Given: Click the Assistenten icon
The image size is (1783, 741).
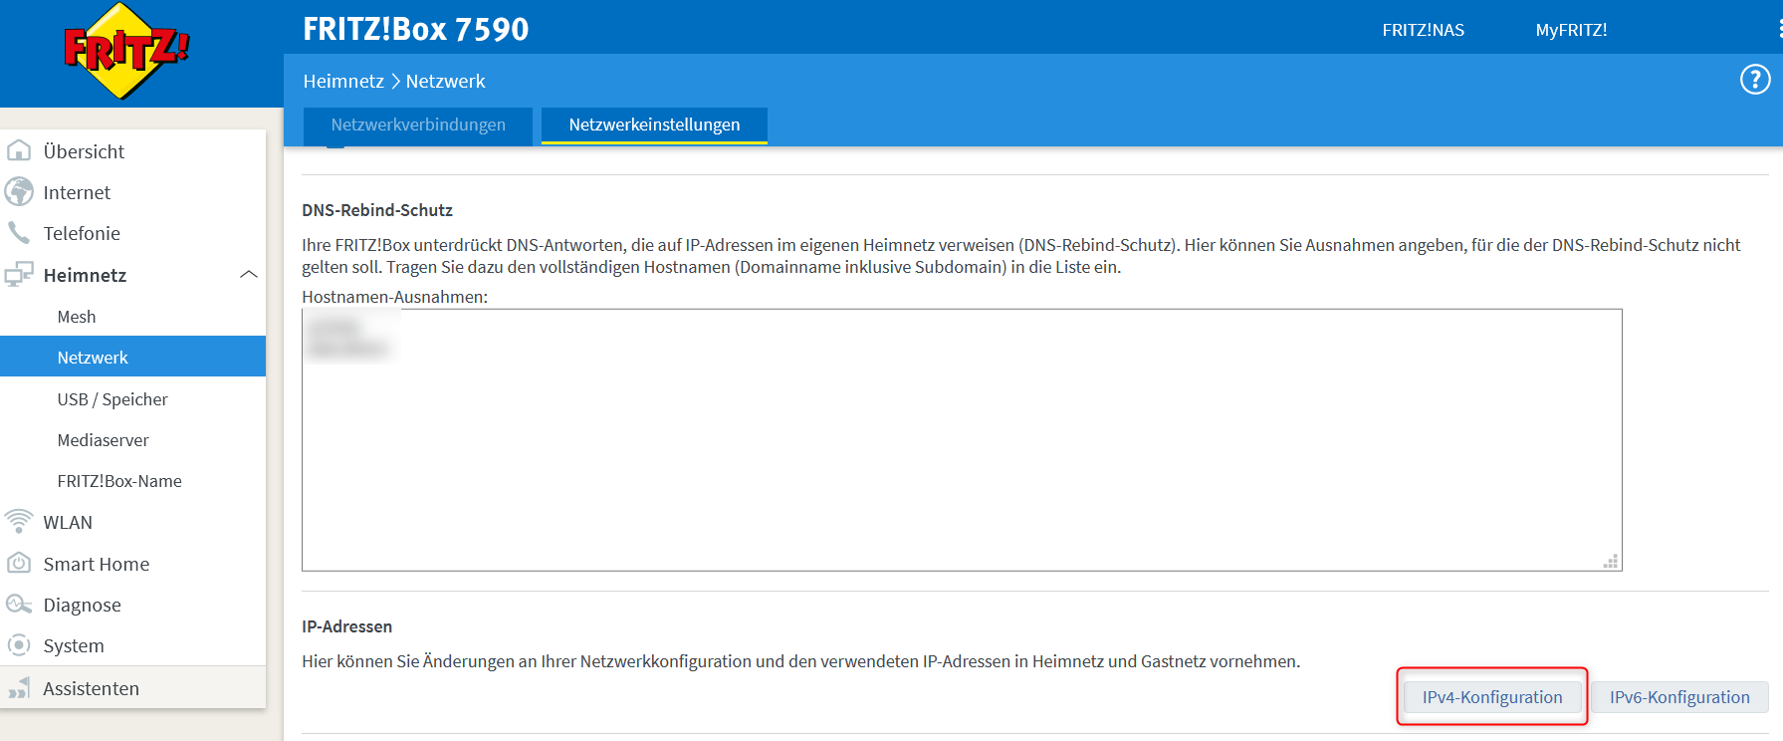Looking at the screenshot, I should 19,688.
